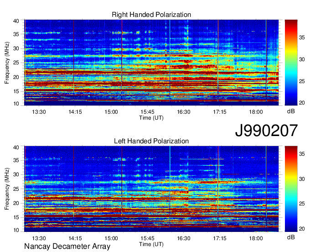
Task: Click the 10 MHz tick on Right Handed plot
Action: [16, 104]
